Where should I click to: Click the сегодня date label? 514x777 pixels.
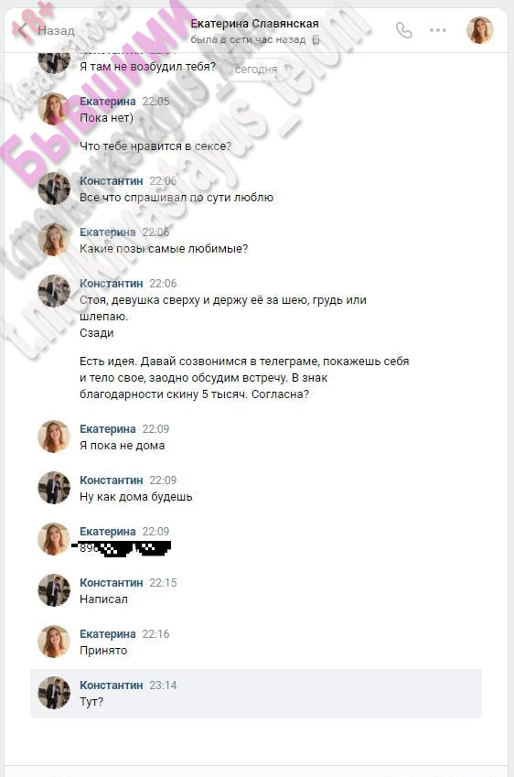pos(256,70)
